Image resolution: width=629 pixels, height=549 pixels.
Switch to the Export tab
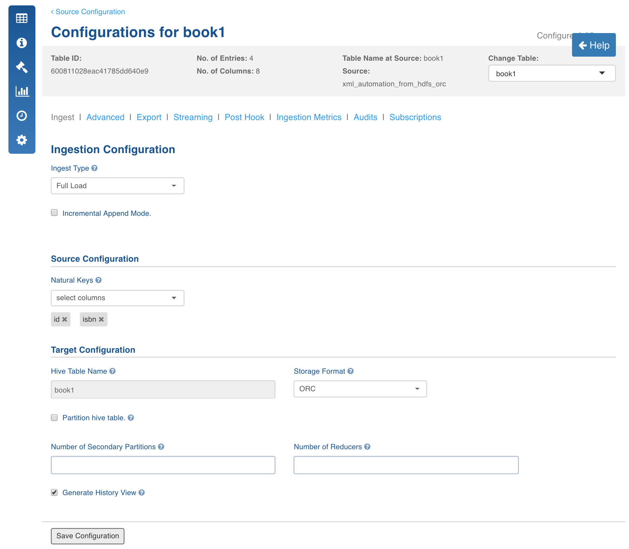coord(149,117)
